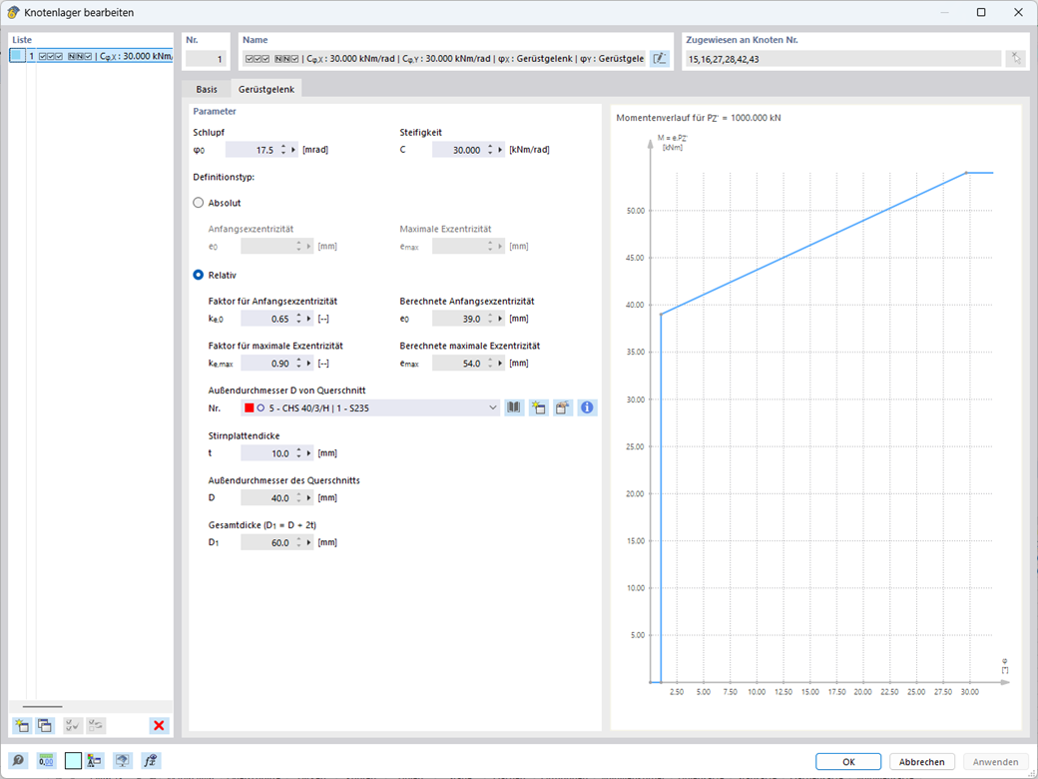The width and height of the screenshot is (1038, 779).
Task: Confirm with OK button
Action: [x=848, y=762]
